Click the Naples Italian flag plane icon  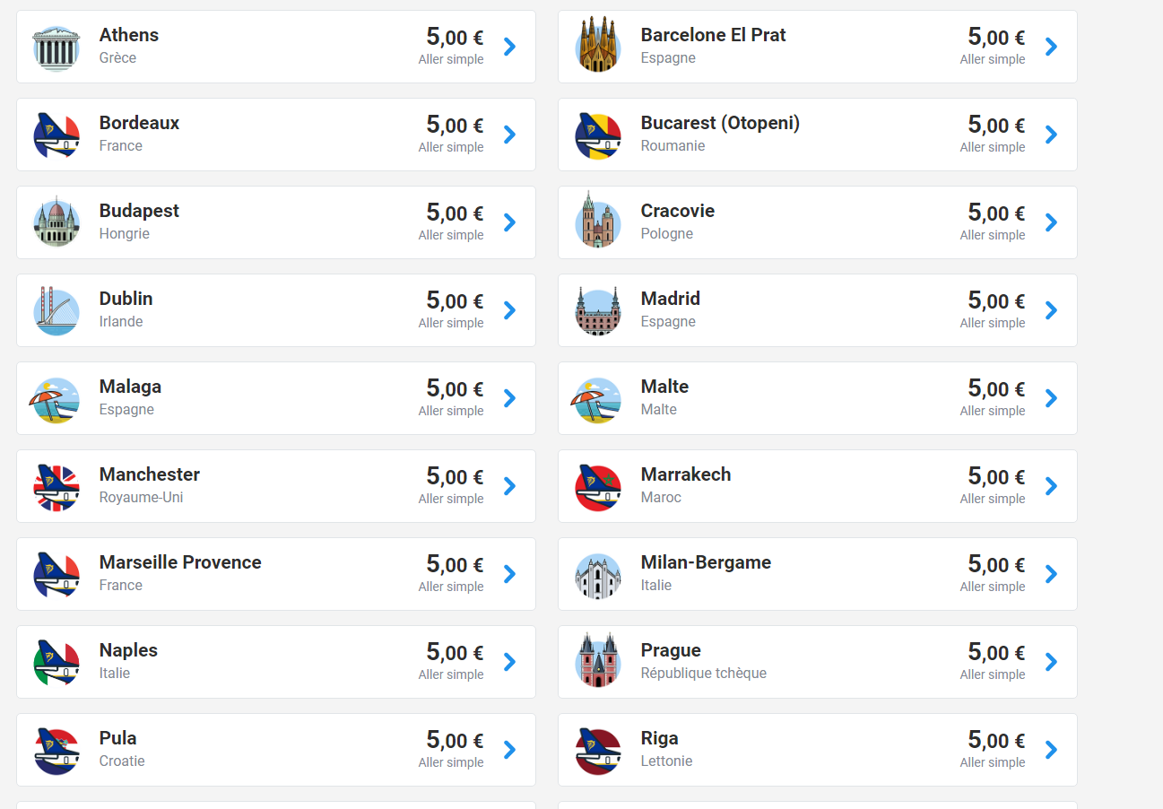point(56,662)
